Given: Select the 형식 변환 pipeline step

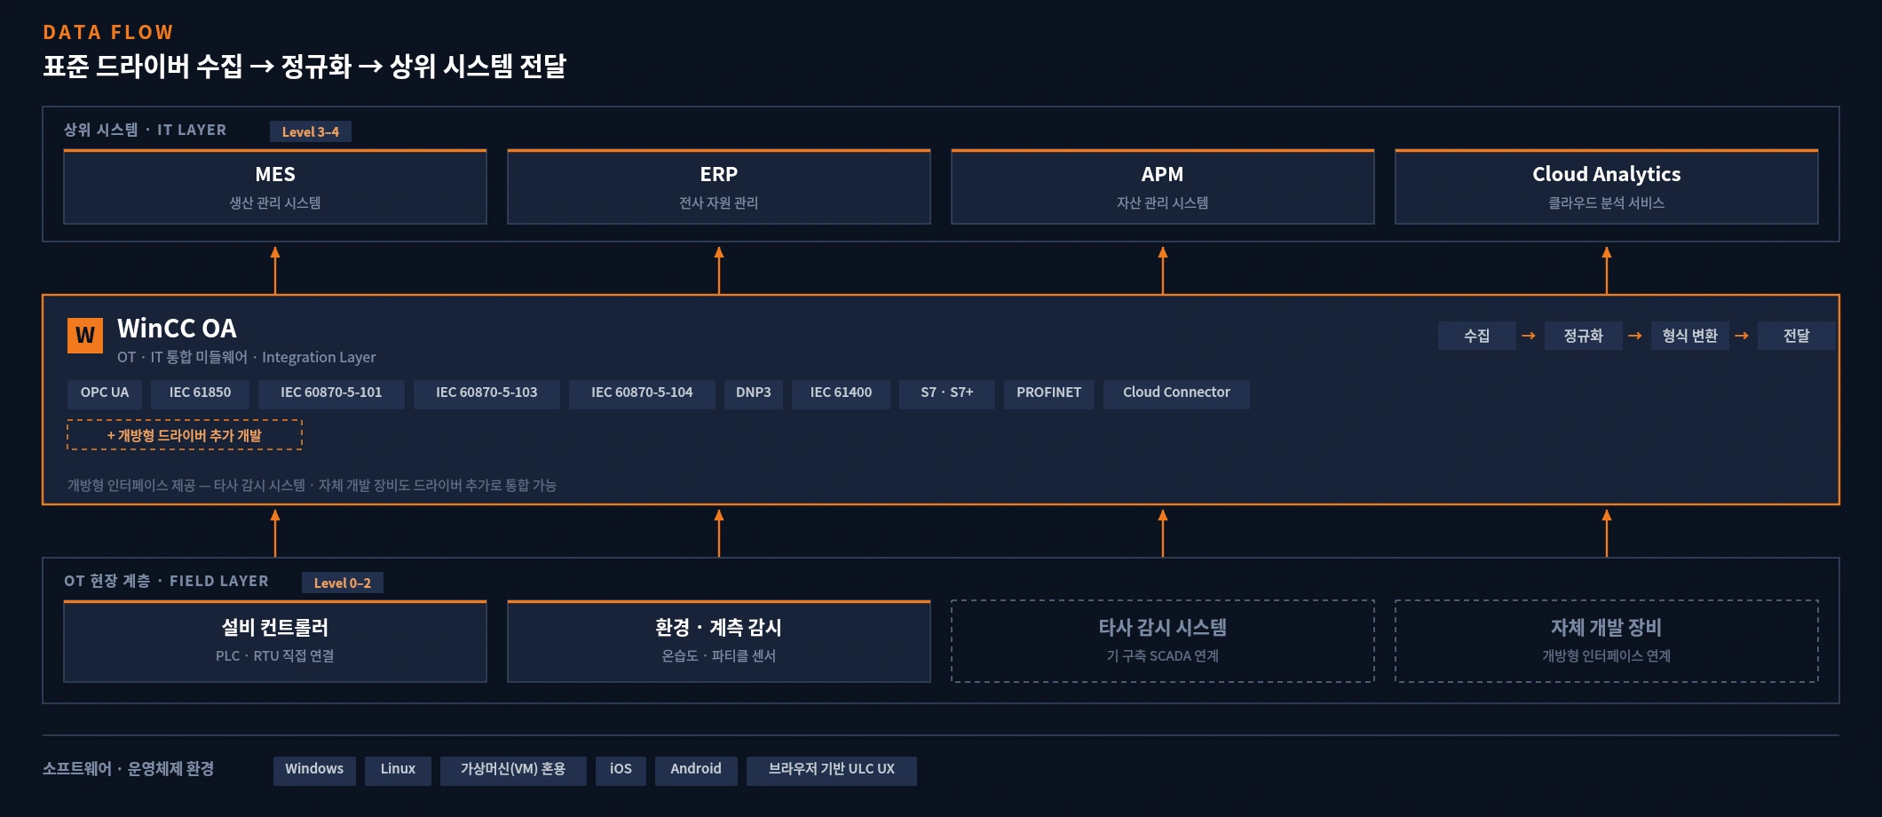Looking at the screenshot, I should tap(1690, 336).
